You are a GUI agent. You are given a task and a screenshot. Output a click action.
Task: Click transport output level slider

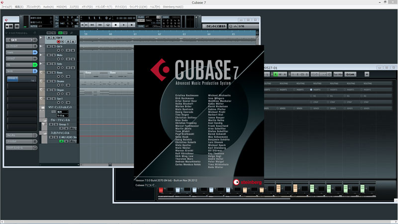[196, 21]
